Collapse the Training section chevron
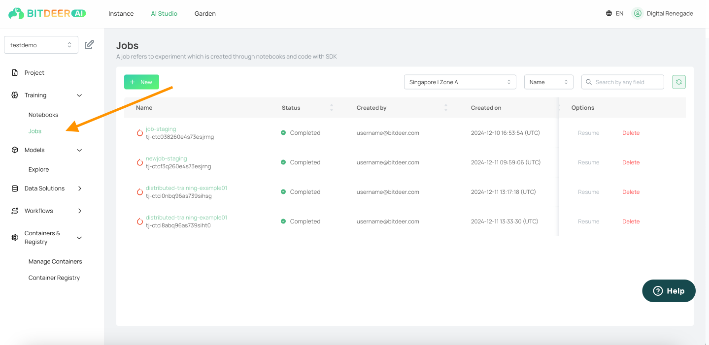 click(79, 95)
